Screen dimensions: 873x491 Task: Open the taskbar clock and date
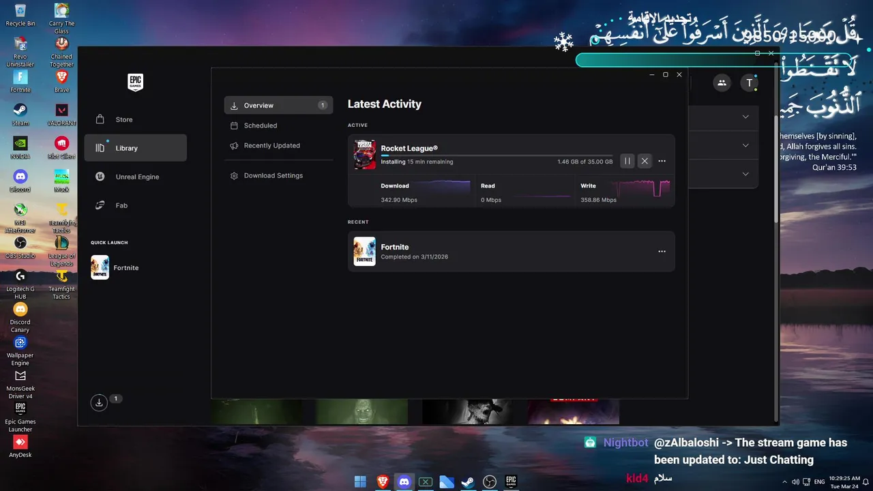(x=844, y=482)
